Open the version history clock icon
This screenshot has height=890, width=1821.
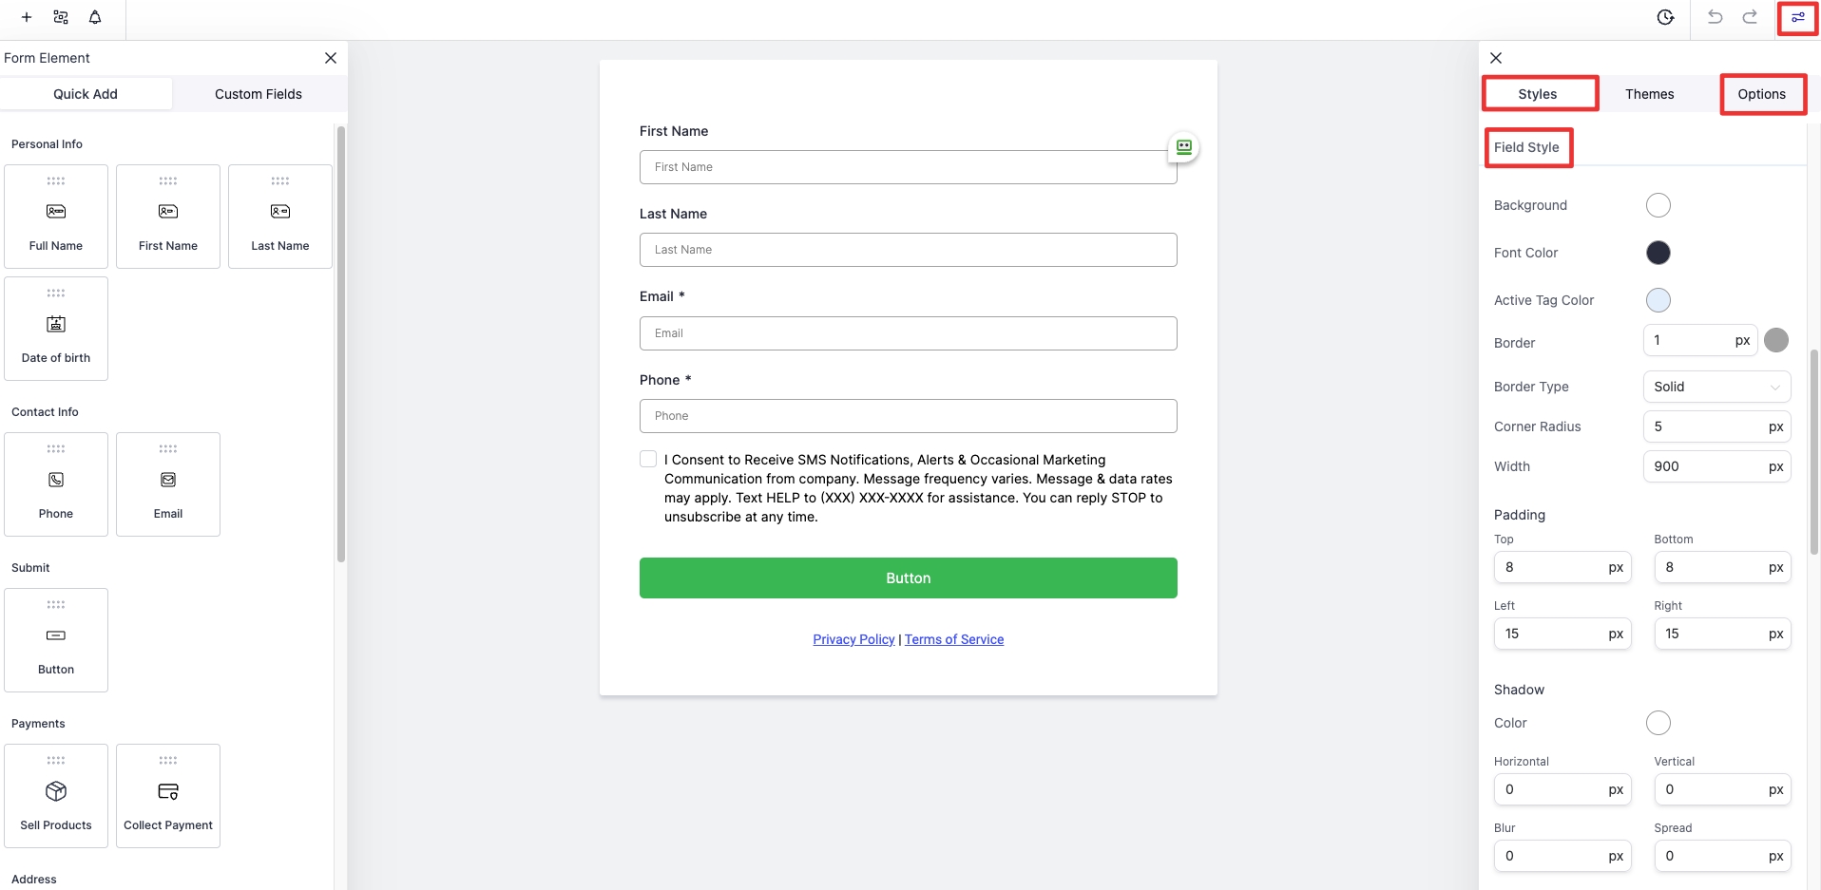[1665, 17]
